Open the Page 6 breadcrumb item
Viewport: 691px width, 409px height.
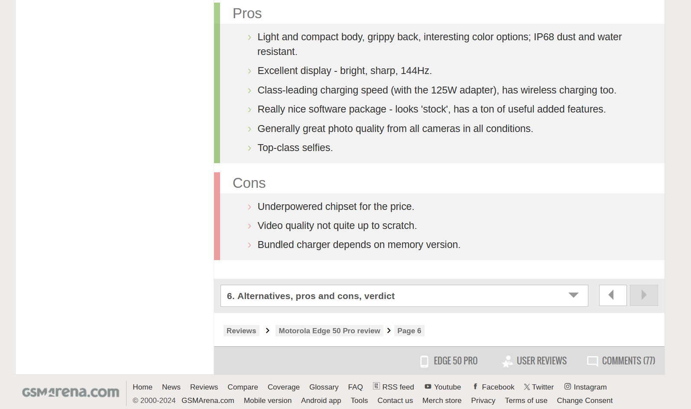409,331
